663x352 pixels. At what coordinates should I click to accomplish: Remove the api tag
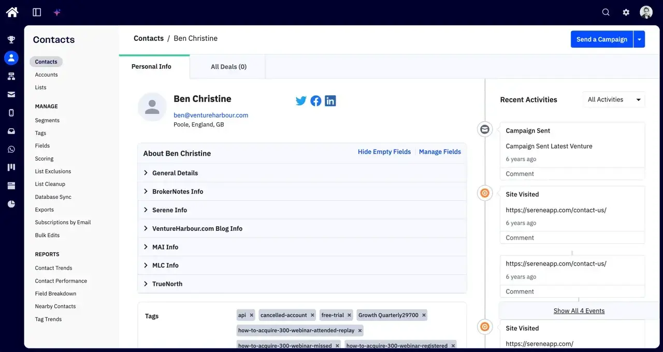click(x=252, y=315)
